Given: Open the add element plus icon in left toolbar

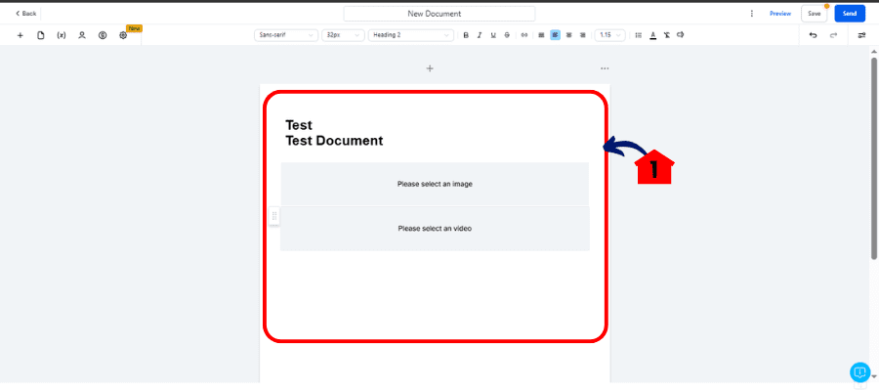Looking at the screenshot, I should point(21,35).
